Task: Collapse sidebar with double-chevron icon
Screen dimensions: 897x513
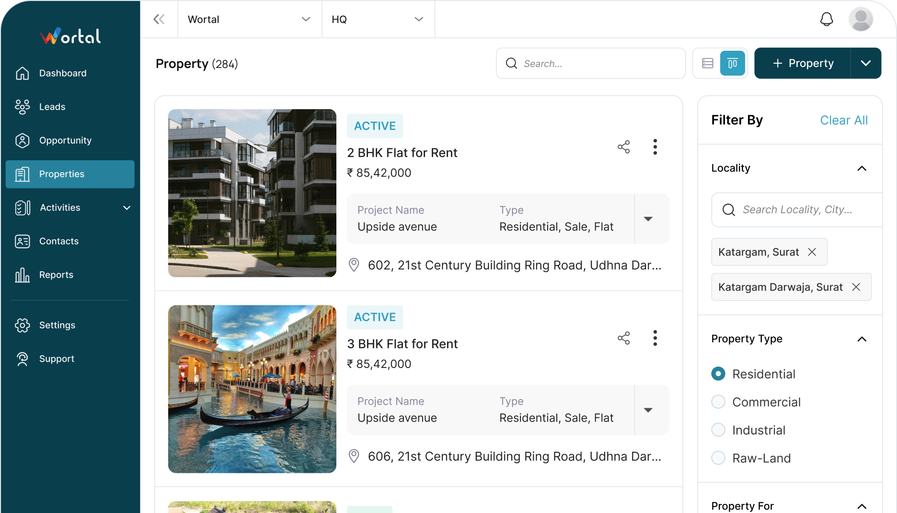Action: tap(159, 19)
